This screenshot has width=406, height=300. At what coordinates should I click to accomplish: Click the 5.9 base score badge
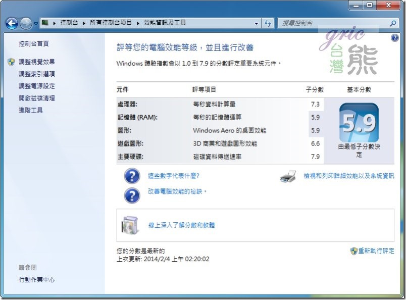point(359,123)
